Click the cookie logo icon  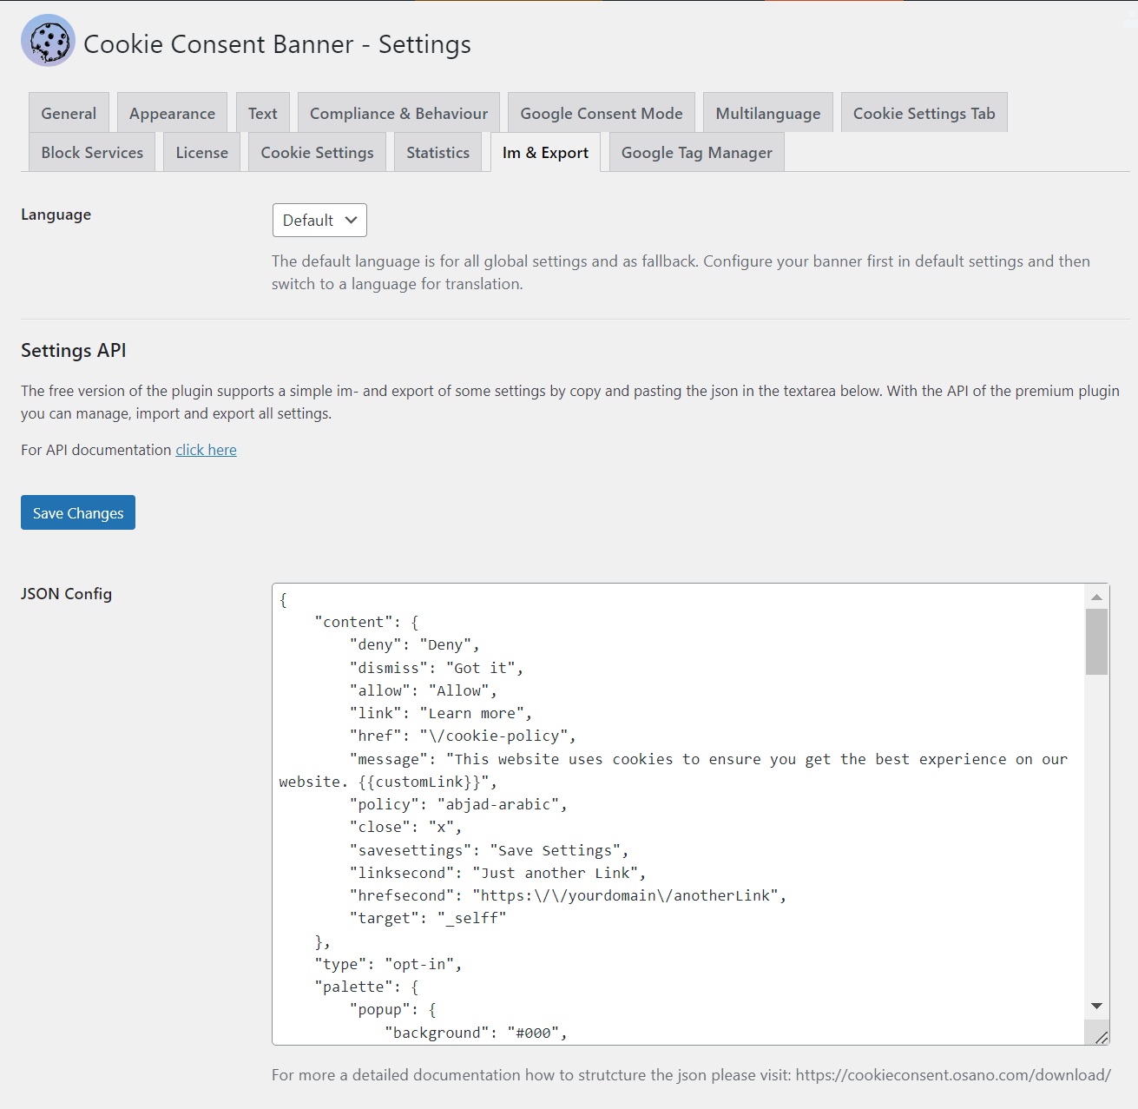click(48, 41)
